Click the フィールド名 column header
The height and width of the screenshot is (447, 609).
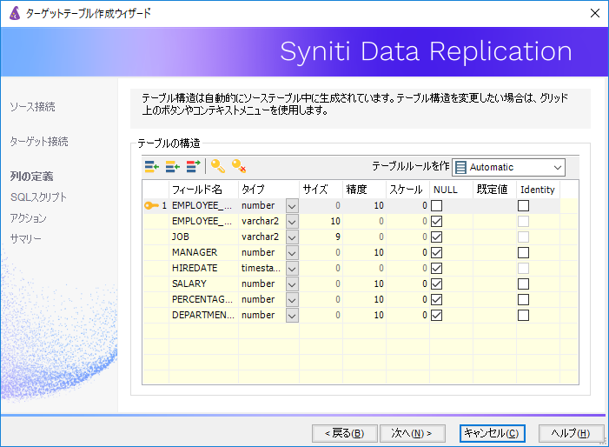coord(203,190)
